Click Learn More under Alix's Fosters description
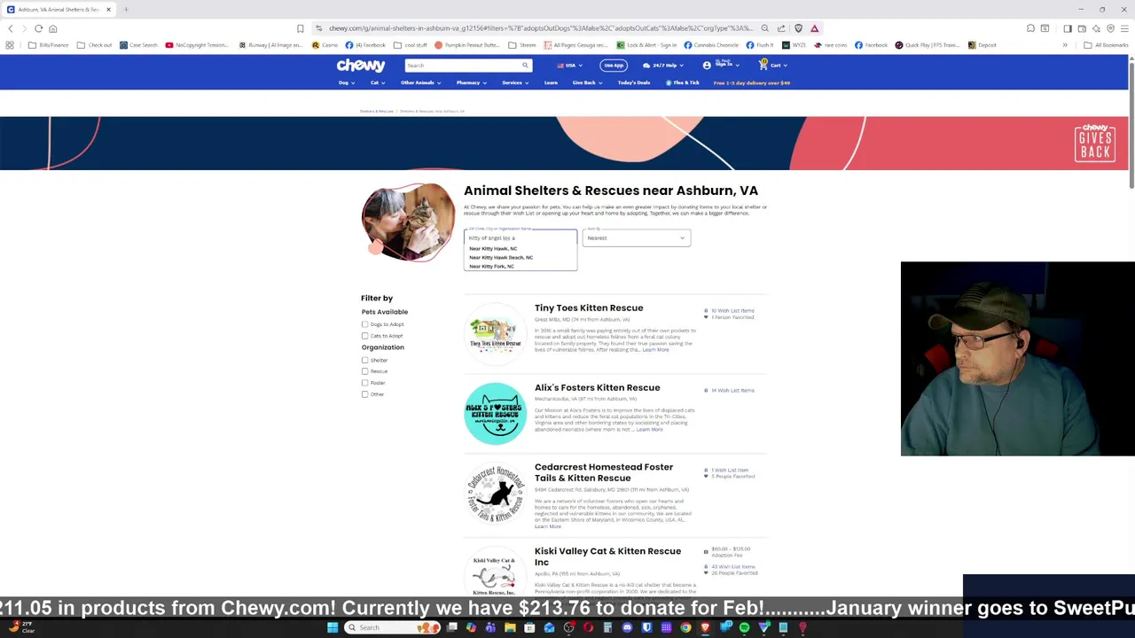 [649, 430]
